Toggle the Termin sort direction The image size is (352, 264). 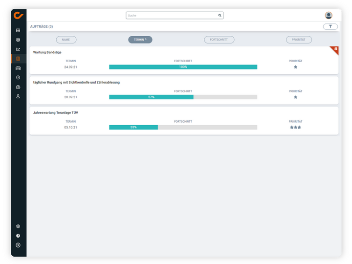pos(140,40)
